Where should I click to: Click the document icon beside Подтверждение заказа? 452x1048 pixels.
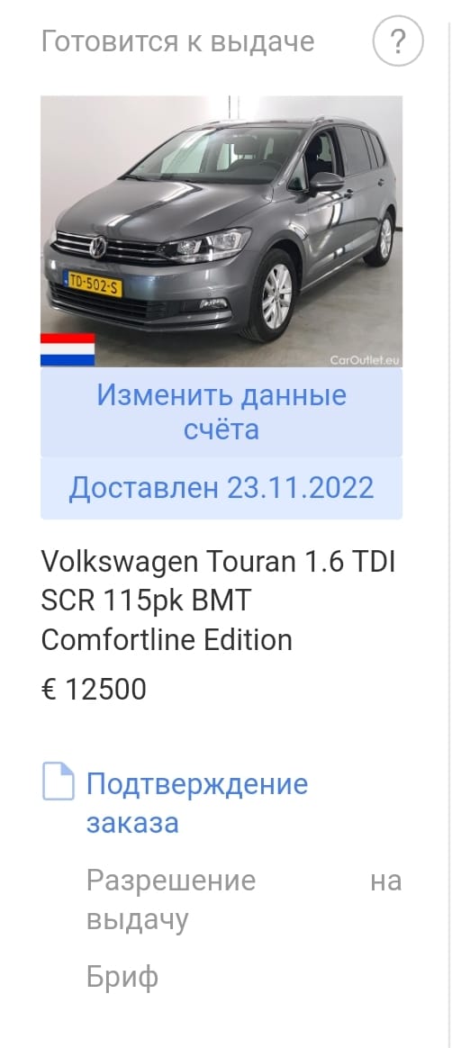pos(59,781)
